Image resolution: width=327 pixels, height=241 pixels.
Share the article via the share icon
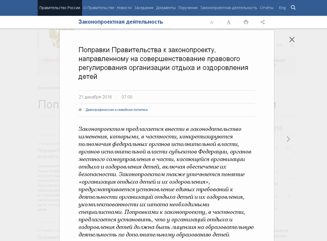(262, 22)
